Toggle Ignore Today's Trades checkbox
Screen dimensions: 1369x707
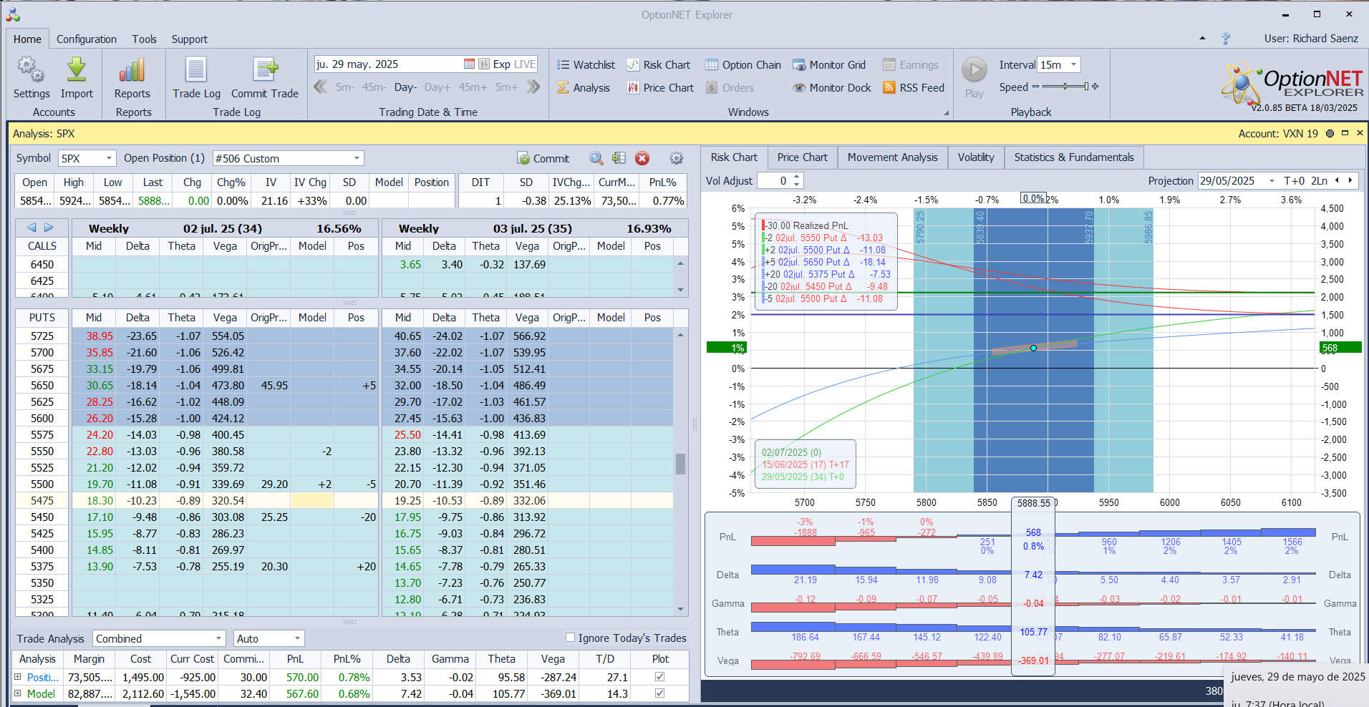pos(571,638)
